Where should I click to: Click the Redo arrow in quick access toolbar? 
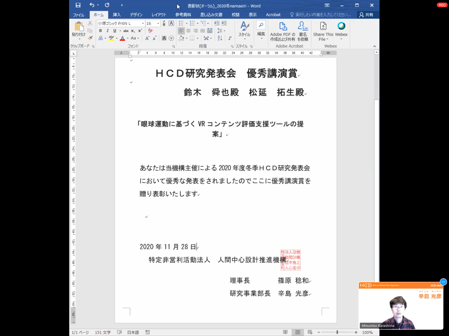[107, 5]
